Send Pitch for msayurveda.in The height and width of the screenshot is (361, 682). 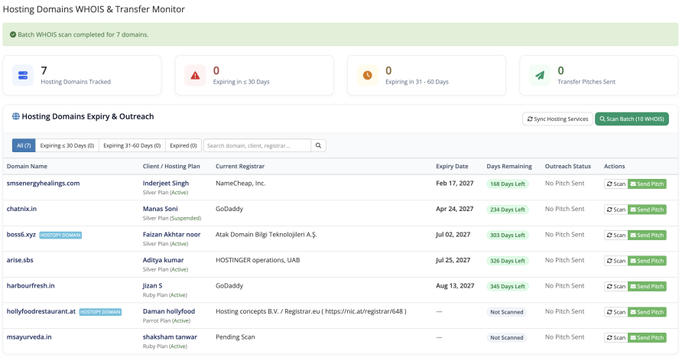[x=647, y=338]
